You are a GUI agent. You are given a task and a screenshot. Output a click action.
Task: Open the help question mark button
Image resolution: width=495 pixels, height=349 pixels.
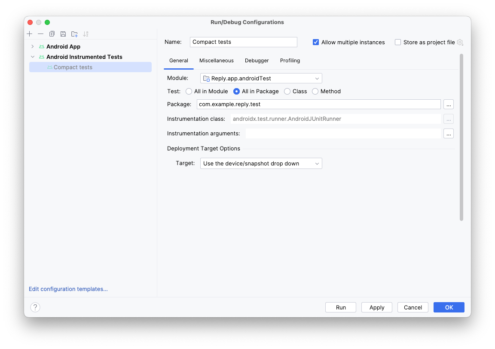(35, 307)
